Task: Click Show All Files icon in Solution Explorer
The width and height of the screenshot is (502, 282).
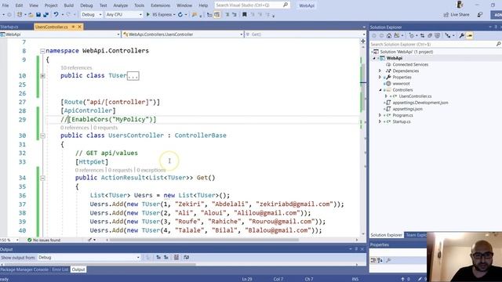Action: 438,36
